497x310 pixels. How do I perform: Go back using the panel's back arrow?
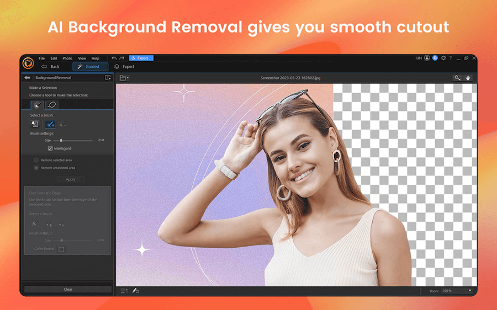click(x=27, y=78)
